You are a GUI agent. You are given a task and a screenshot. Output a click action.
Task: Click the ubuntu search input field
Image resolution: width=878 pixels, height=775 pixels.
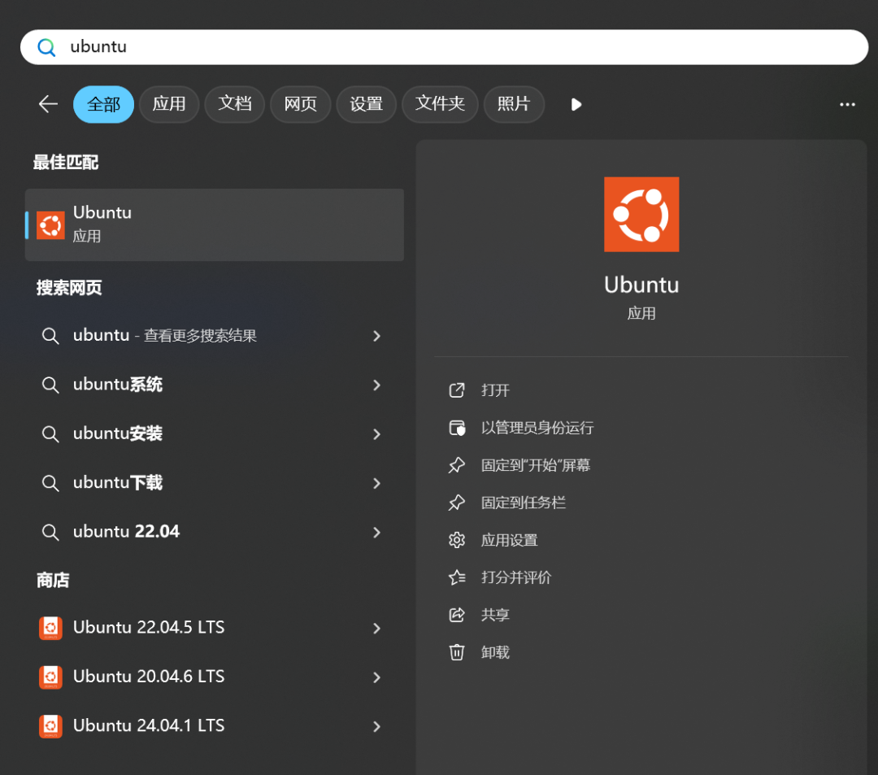(444, 47)
